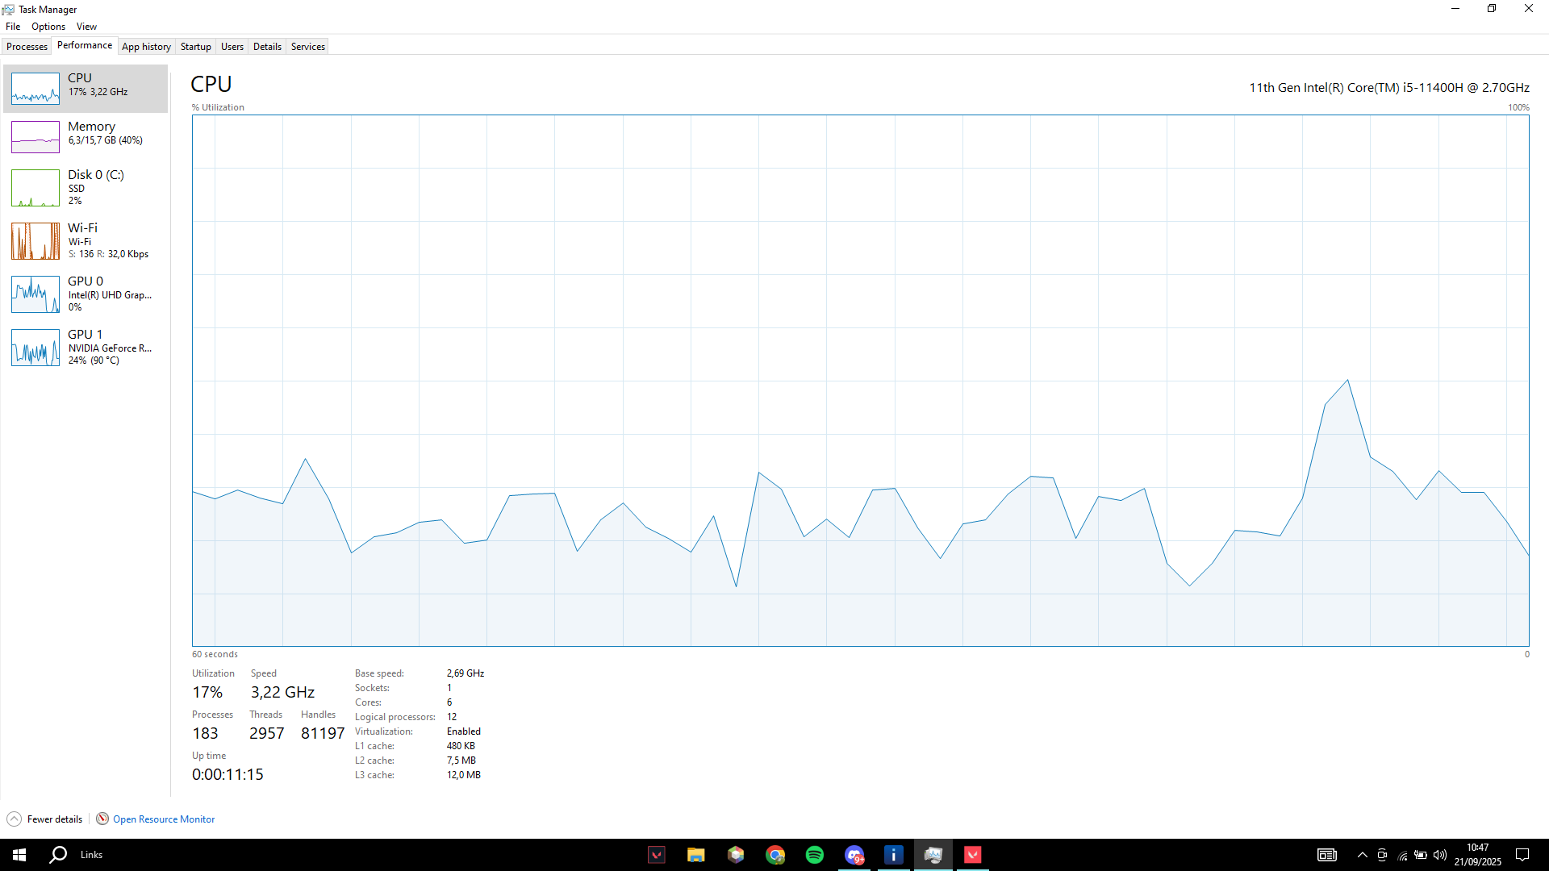This screenshot has height=871, width=1549.
Task: Collapse view with Fewer details chevron
Action: click(x=14, y=819)
